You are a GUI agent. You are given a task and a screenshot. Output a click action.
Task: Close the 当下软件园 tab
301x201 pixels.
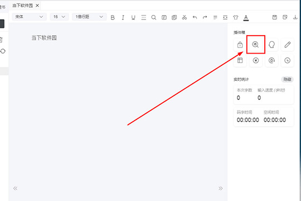[37, 6]
